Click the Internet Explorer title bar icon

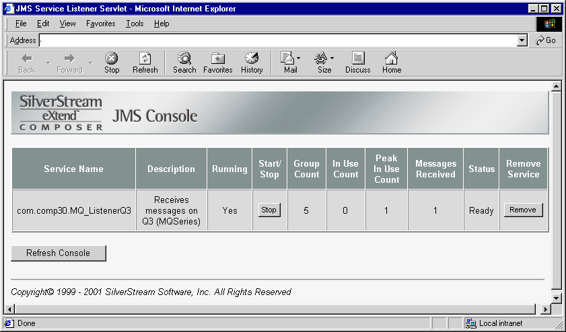[9, 8]
